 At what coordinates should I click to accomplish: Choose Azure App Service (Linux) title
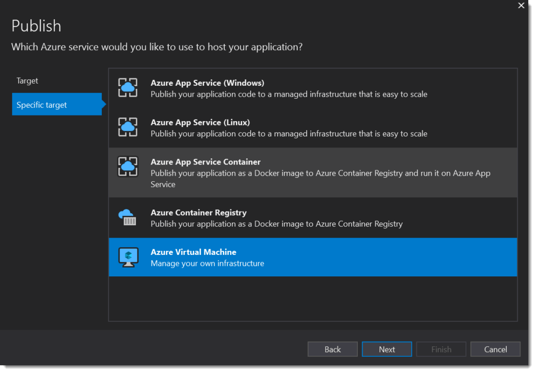(x=200, y=122)
